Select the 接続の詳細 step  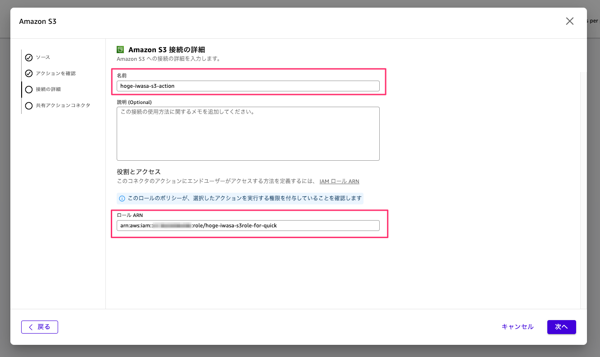[48, 90]
